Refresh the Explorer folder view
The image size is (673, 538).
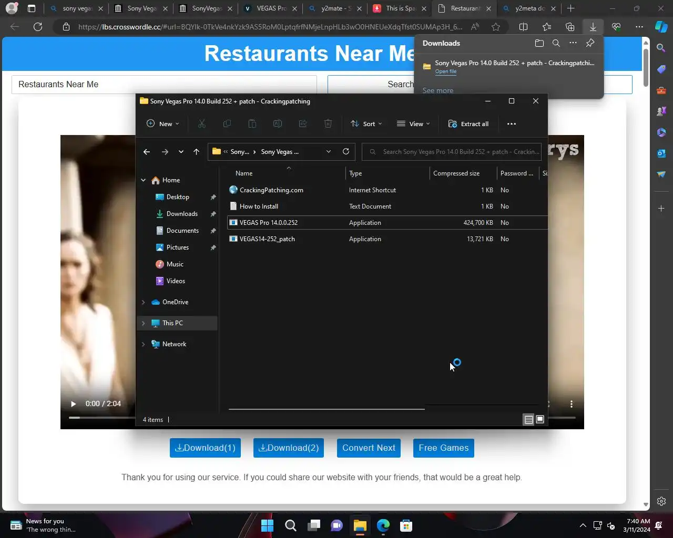(x=346, y=151)
